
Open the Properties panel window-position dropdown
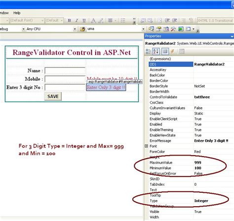(x=232, y=36)
